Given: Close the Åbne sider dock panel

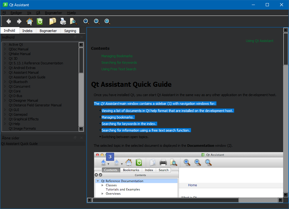Looking at the screenshot, I should [x=82, y=138].
